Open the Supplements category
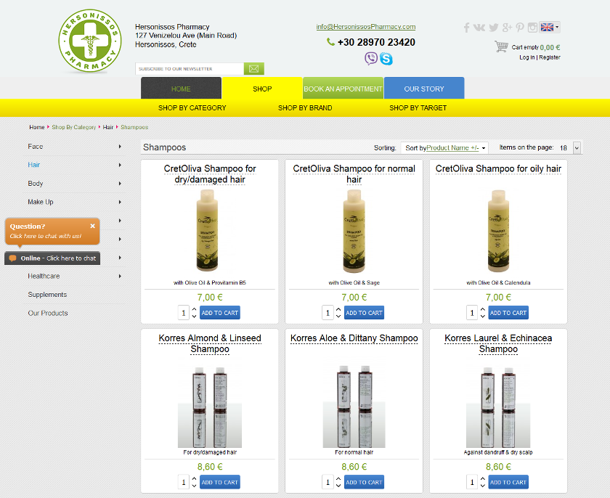 click(x=47, y=295)
